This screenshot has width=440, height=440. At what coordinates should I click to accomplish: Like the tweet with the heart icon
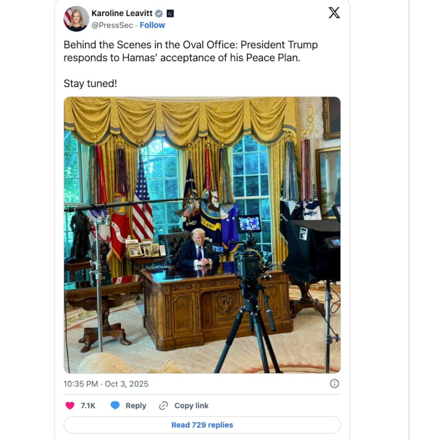coord(70,406)
